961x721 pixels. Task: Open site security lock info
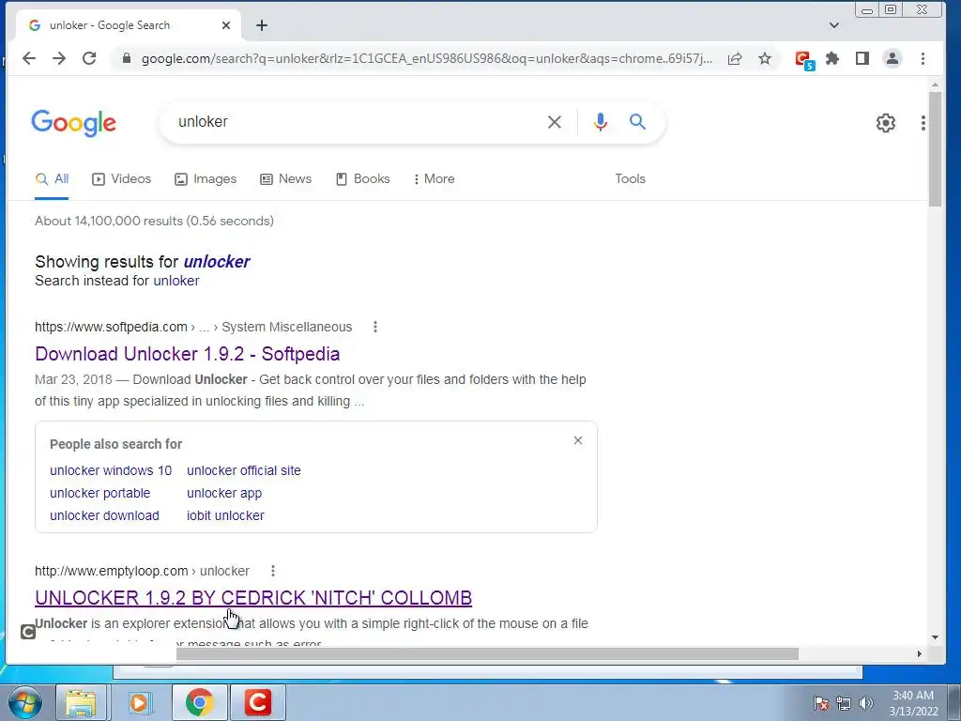click(127, 58)
